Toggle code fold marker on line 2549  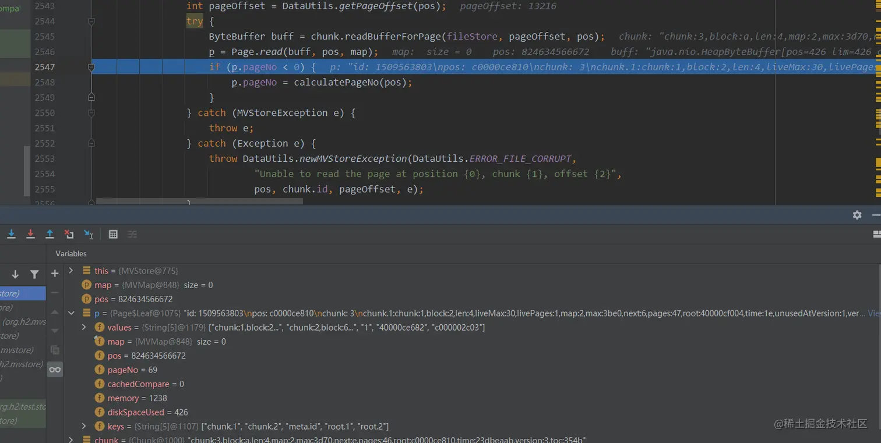pyautogui.click(x=91, y=97)
